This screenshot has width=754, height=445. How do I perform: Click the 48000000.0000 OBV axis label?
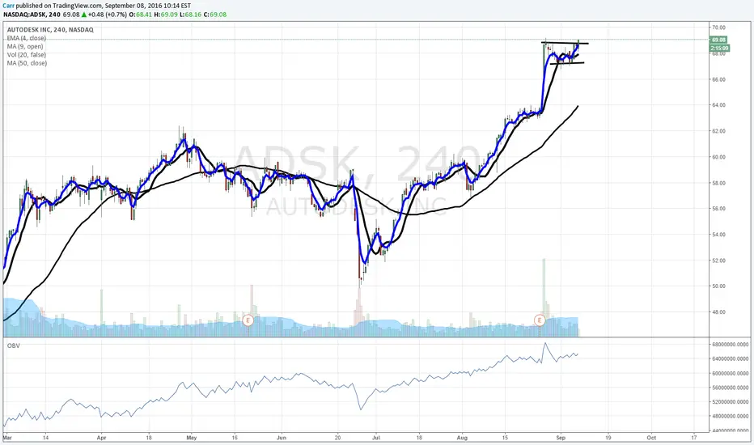coord(730,416)
